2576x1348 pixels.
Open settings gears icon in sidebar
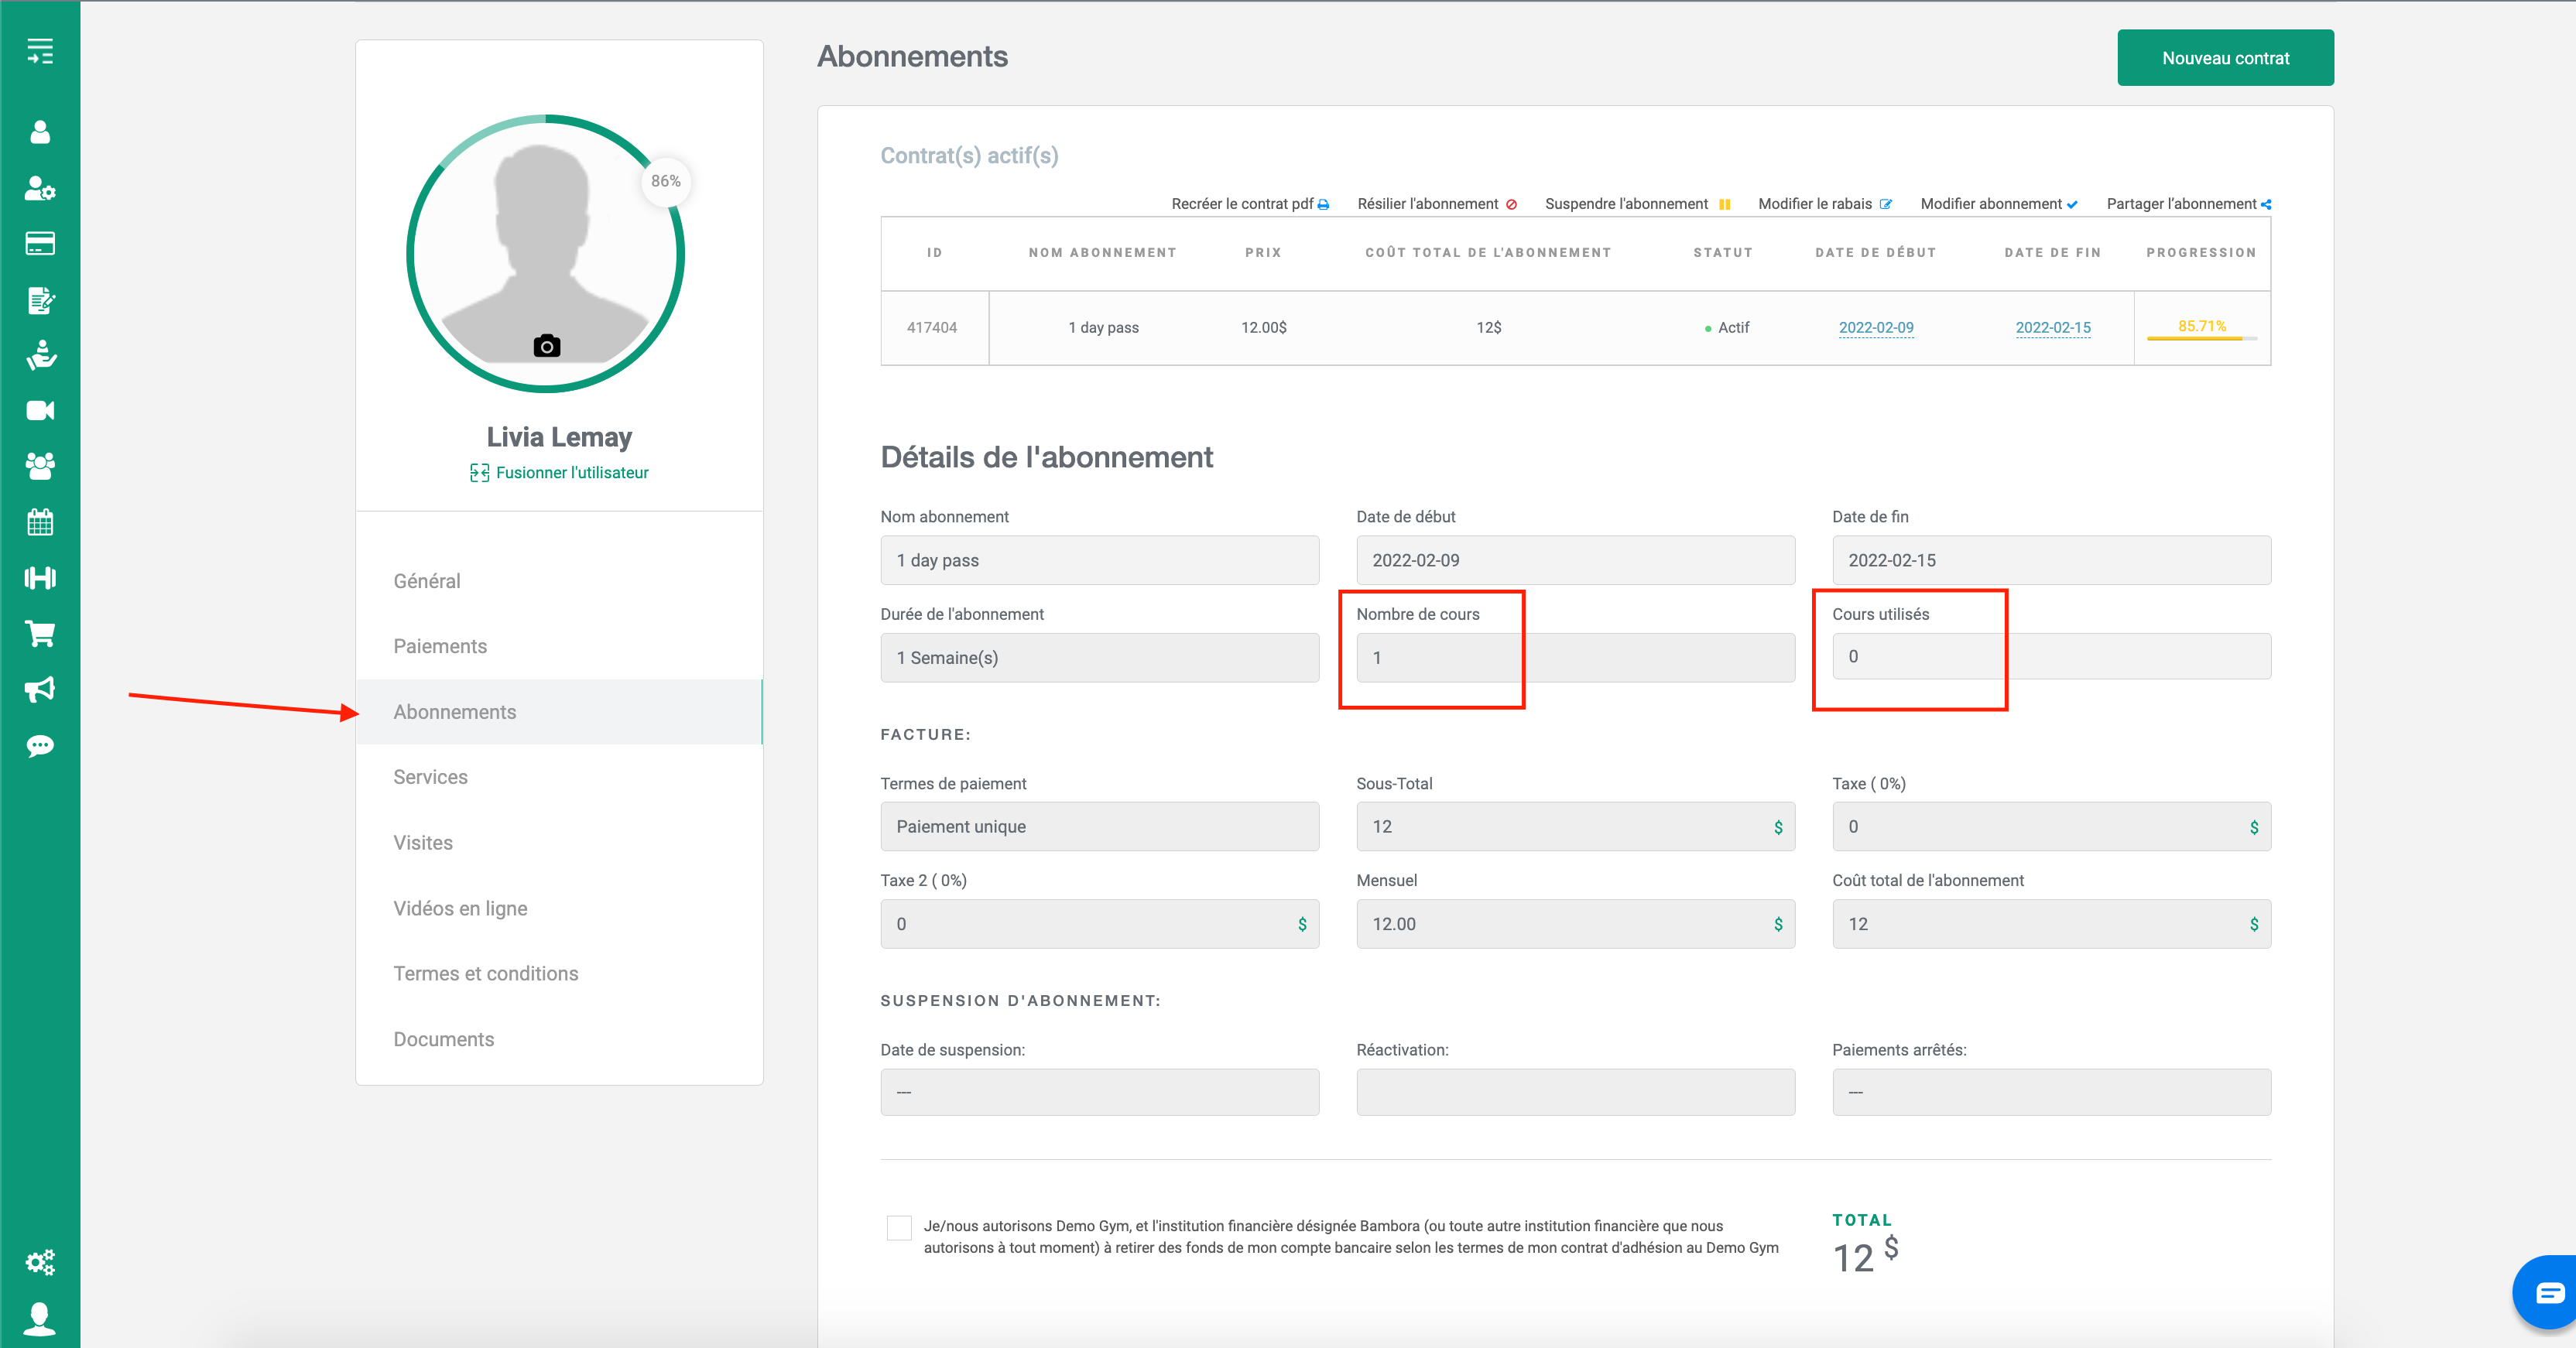click(40, 1262)
